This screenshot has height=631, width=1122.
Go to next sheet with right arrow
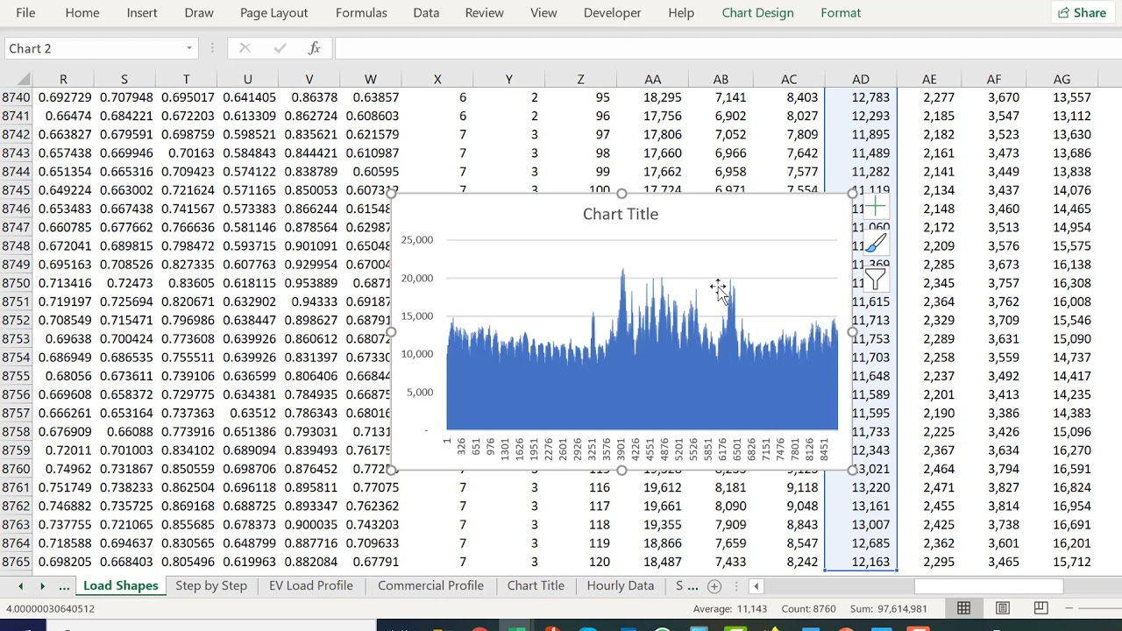42,586
